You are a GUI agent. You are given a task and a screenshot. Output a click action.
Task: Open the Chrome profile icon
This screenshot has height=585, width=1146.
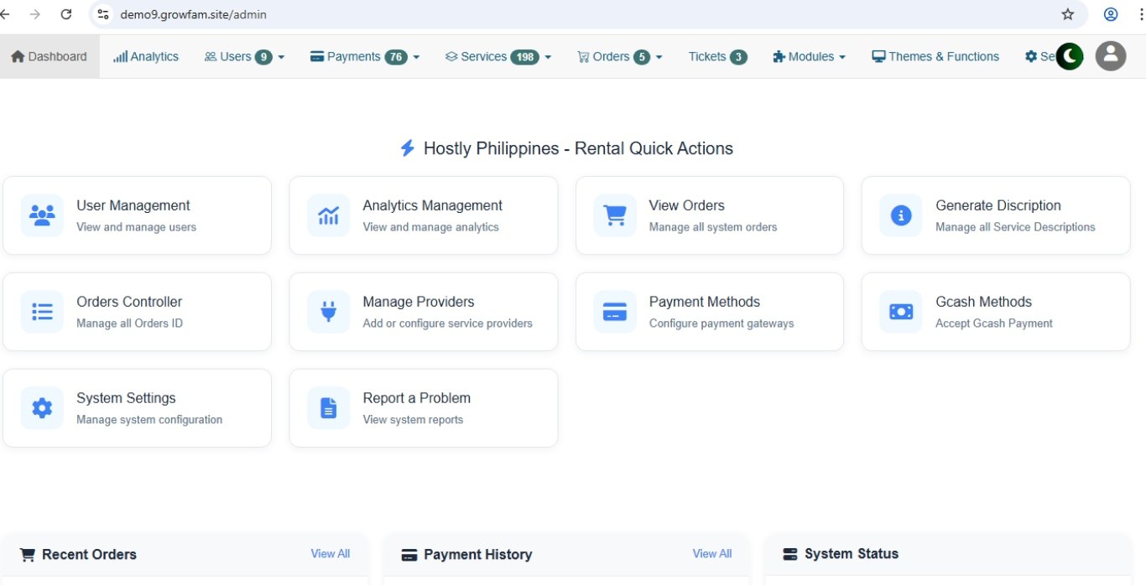click(x=1111, y=14)
